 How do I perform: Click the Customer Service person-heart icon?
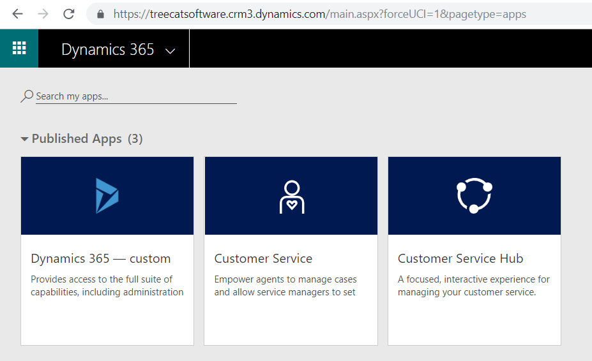(x=291, y=196)
